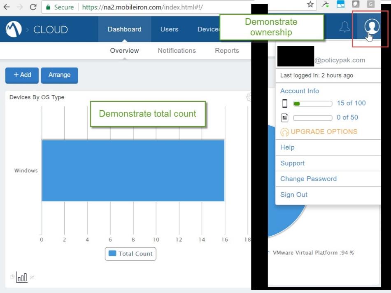The height and width of the screenshot is (293, 391).
Task: Open the widget settings gear icon
Action: (249, 97)
